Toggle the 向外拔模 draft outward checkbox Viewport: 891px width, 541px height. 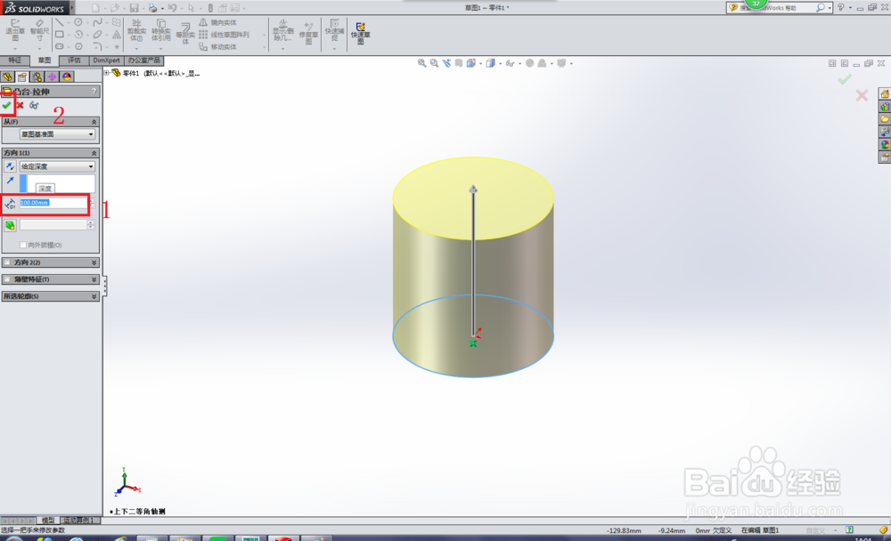pyautogui.click(x=23, y=245)
